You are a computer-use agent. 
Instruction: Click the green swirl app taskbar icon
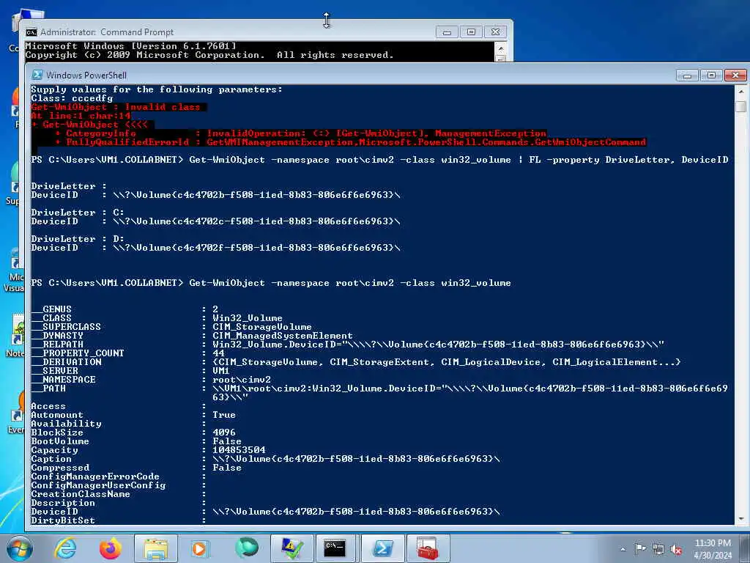(246, 548)
